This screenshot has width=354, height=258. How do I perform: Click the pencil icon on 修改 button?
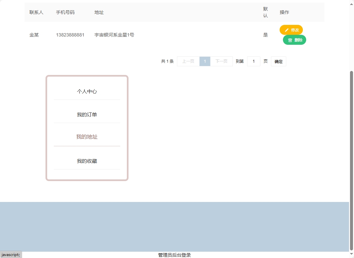pos(286,30)
